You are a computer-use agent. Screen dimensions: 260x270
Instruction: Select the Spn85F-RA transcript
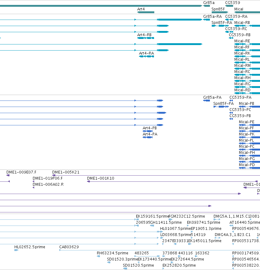coord(220,26)
